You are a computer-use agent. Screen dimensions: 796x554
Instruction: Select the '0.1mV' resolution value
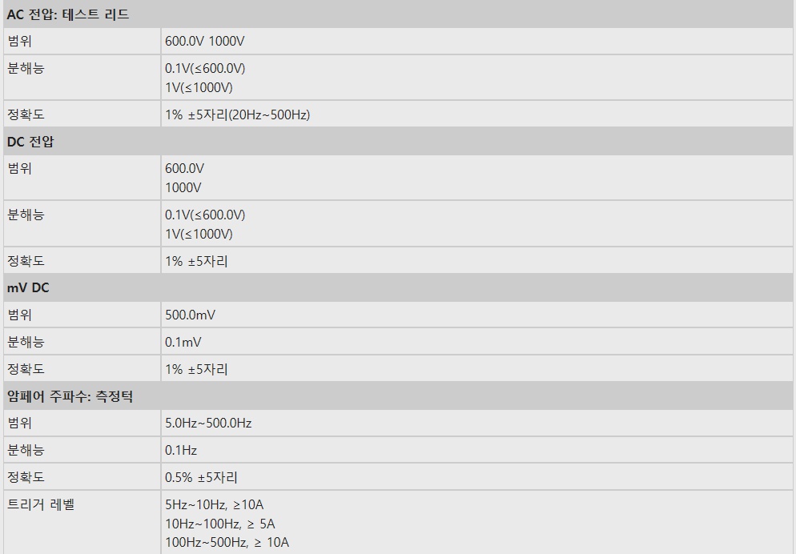coord(183,342)
